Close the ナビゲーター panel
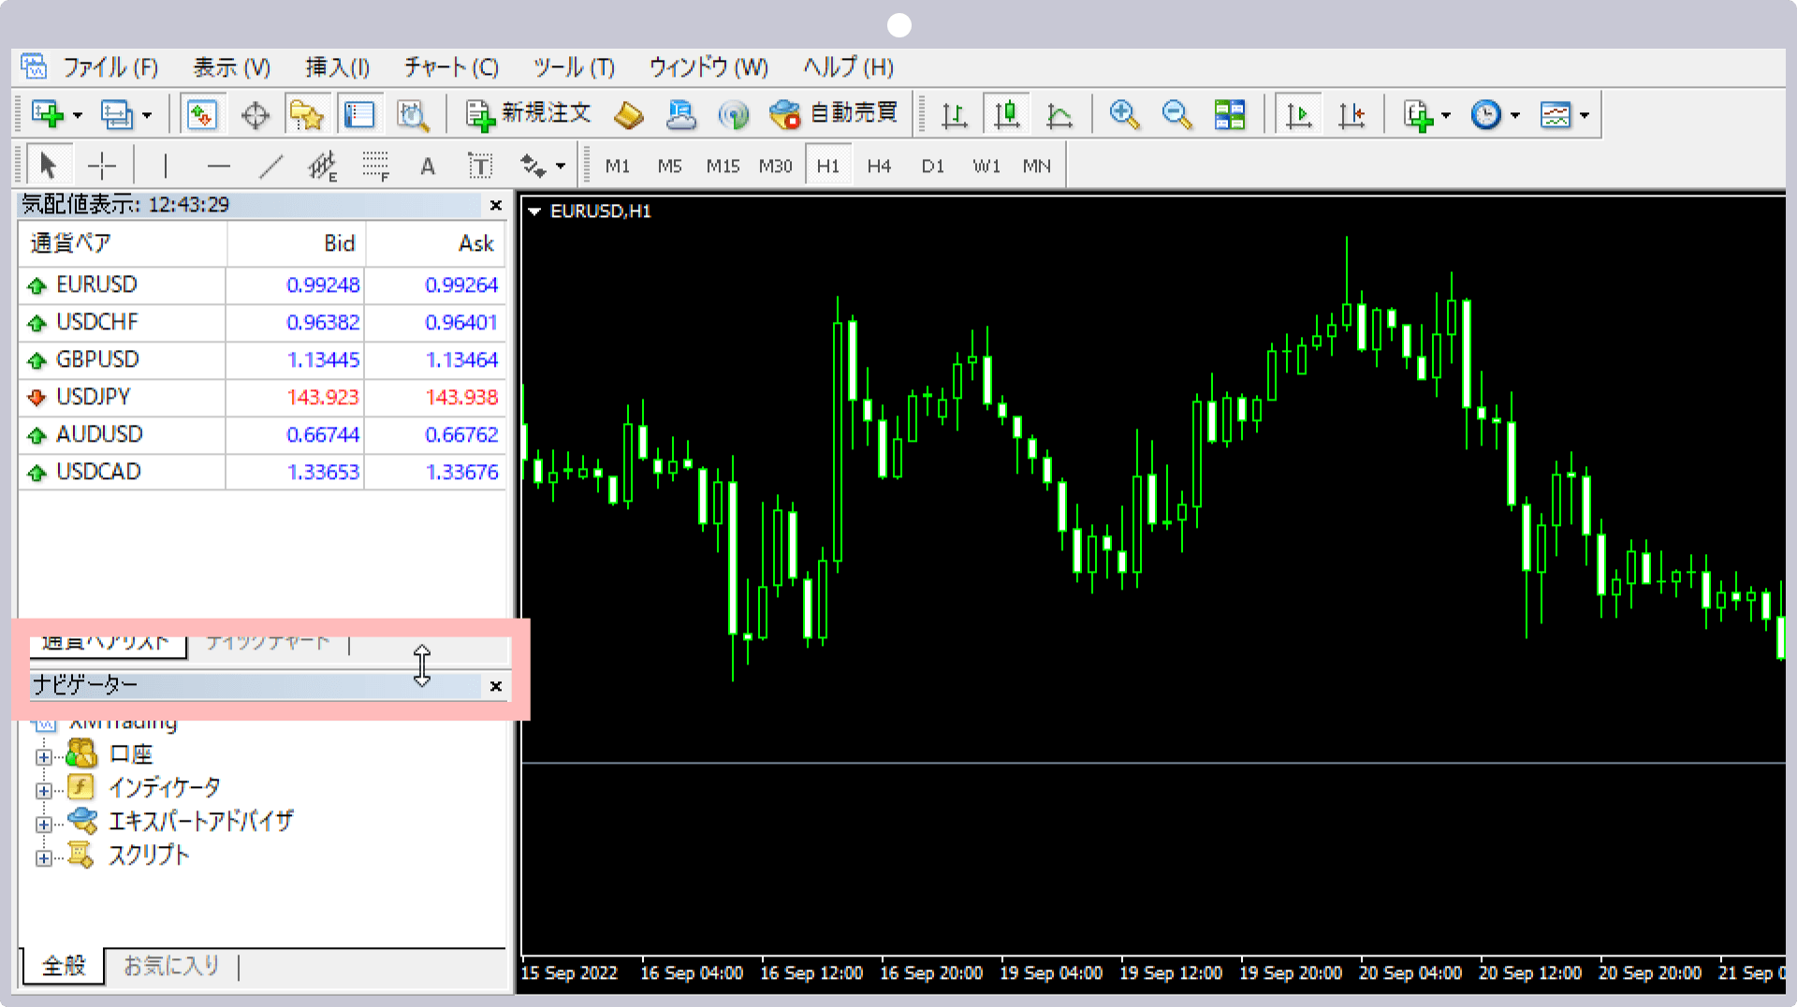This screenshot has height=1007, width=1797. point(496,686)
